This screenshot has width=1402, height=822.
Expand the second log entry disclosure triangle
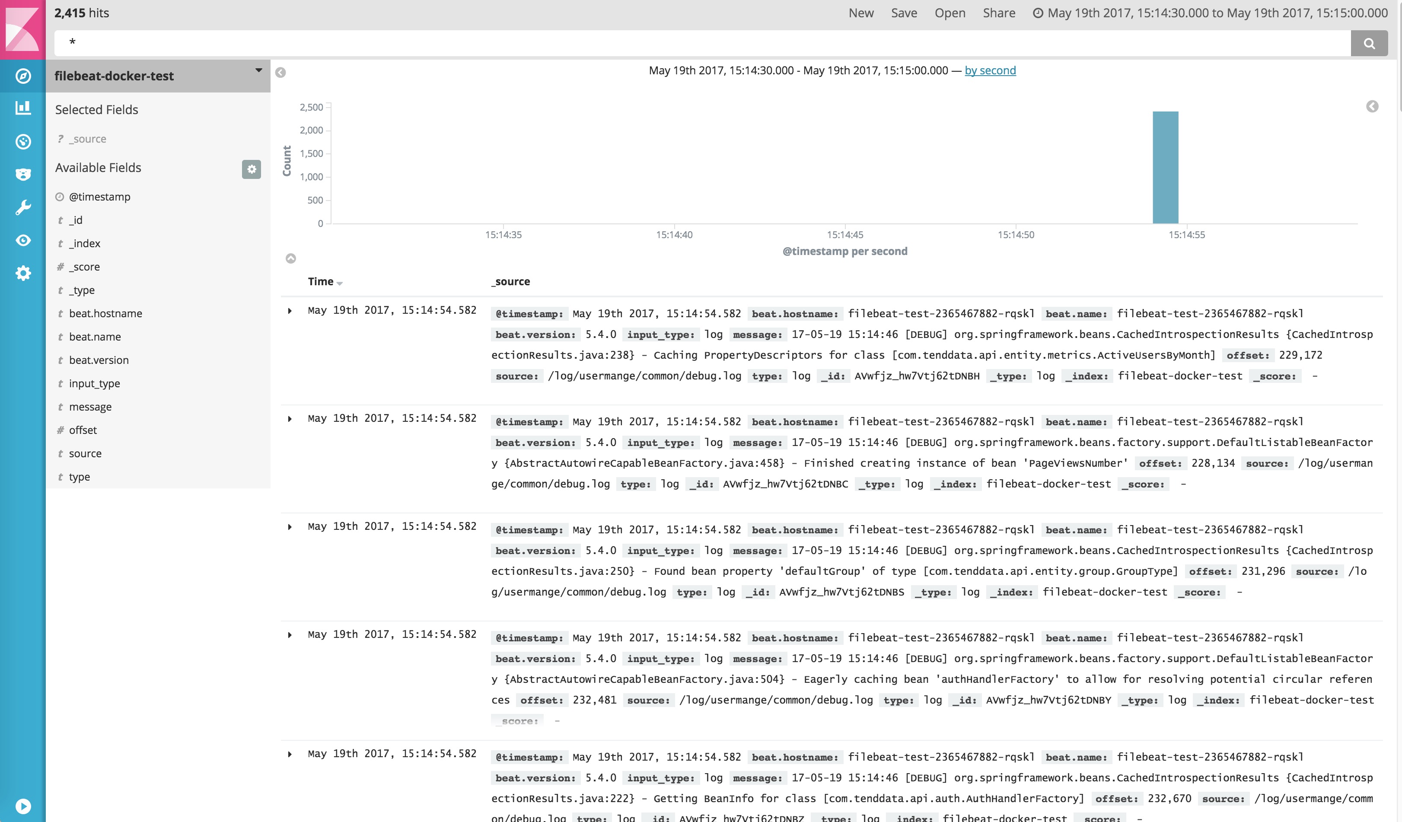click(x=290, y=419)
